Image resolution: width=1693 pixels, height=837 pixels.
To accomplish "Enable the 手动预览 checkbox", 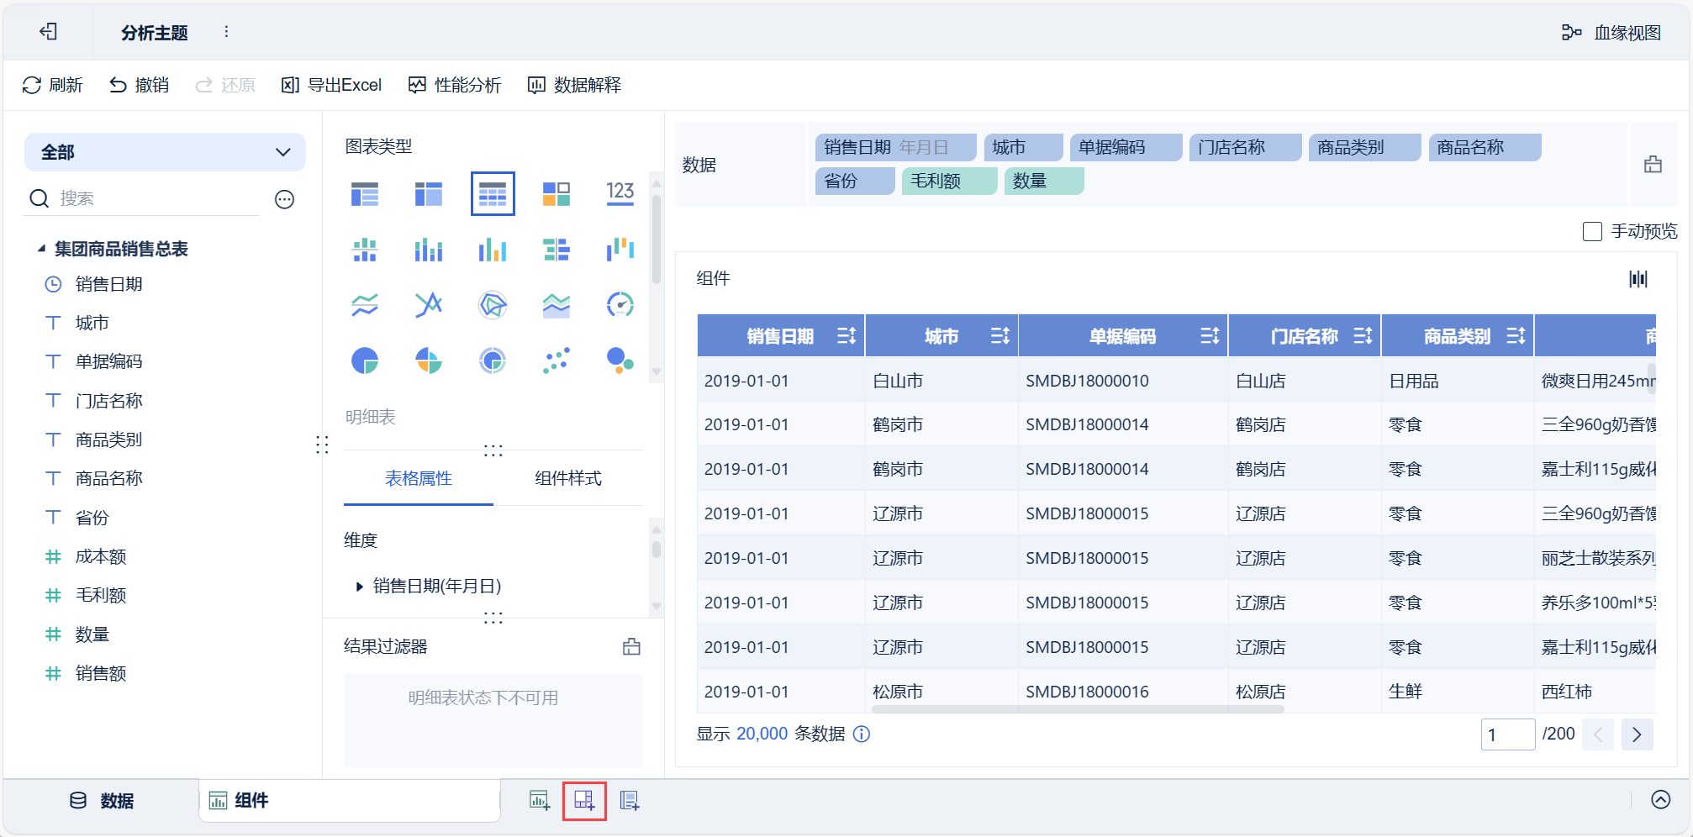I will click(1592, 231).
